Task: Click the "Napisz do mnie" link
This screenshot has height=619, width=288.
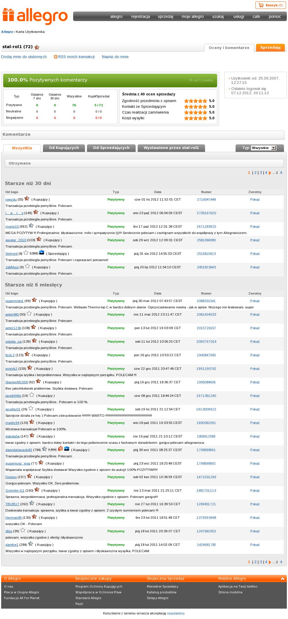Action: [115, 57]
